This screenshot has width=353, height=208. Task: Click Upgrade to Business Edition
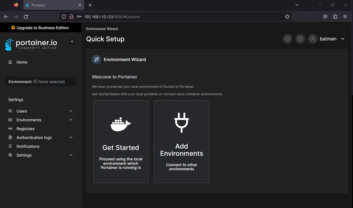(41, 28)
